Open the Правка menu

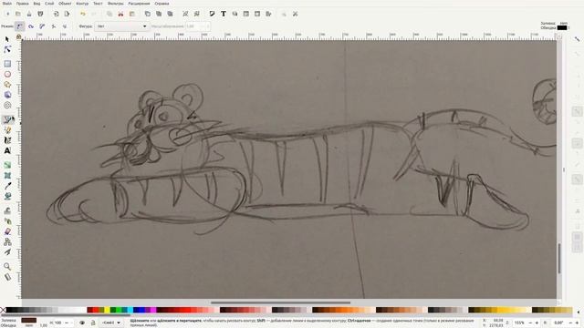click(x=22, y=4)
